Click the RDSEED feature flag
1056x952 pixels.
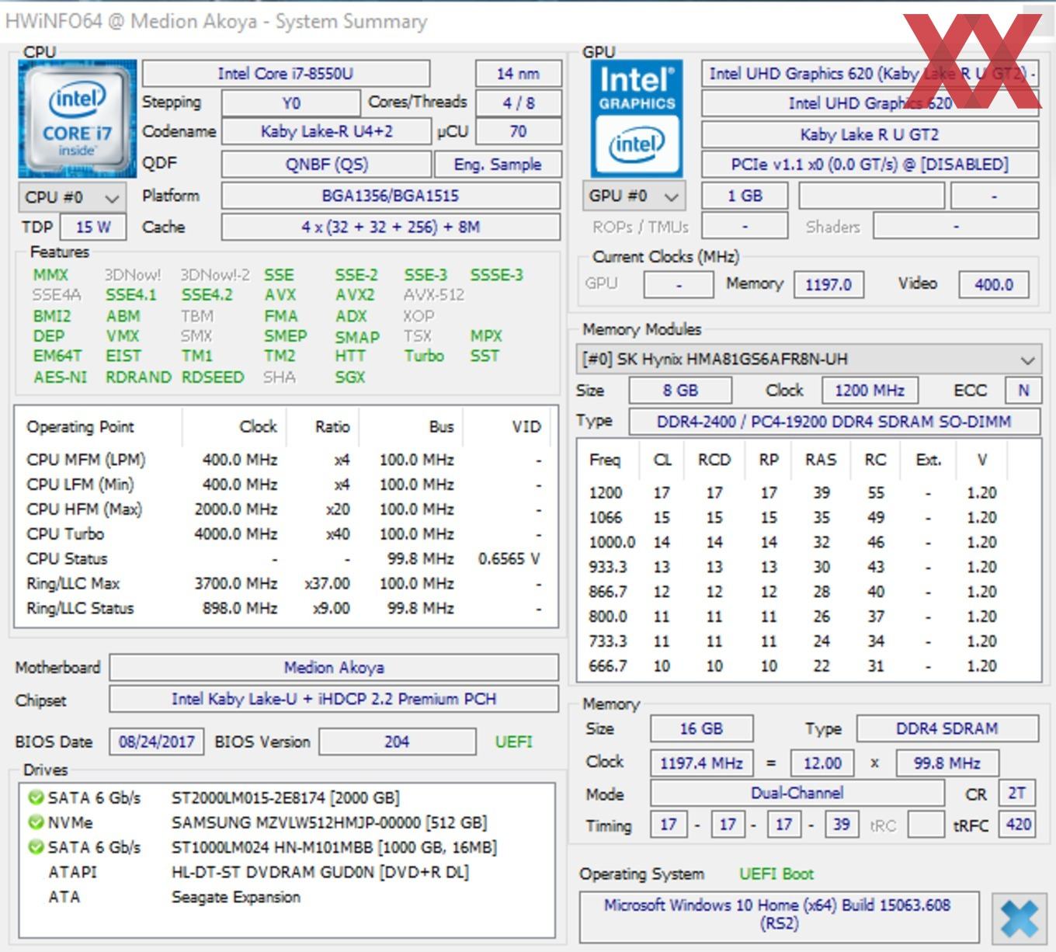click(x=213, y=377)
